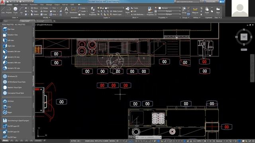This screenshot has width=255, height=143.
Task: Open the AutoCAD application menu logo
Action: coord(2,2)
